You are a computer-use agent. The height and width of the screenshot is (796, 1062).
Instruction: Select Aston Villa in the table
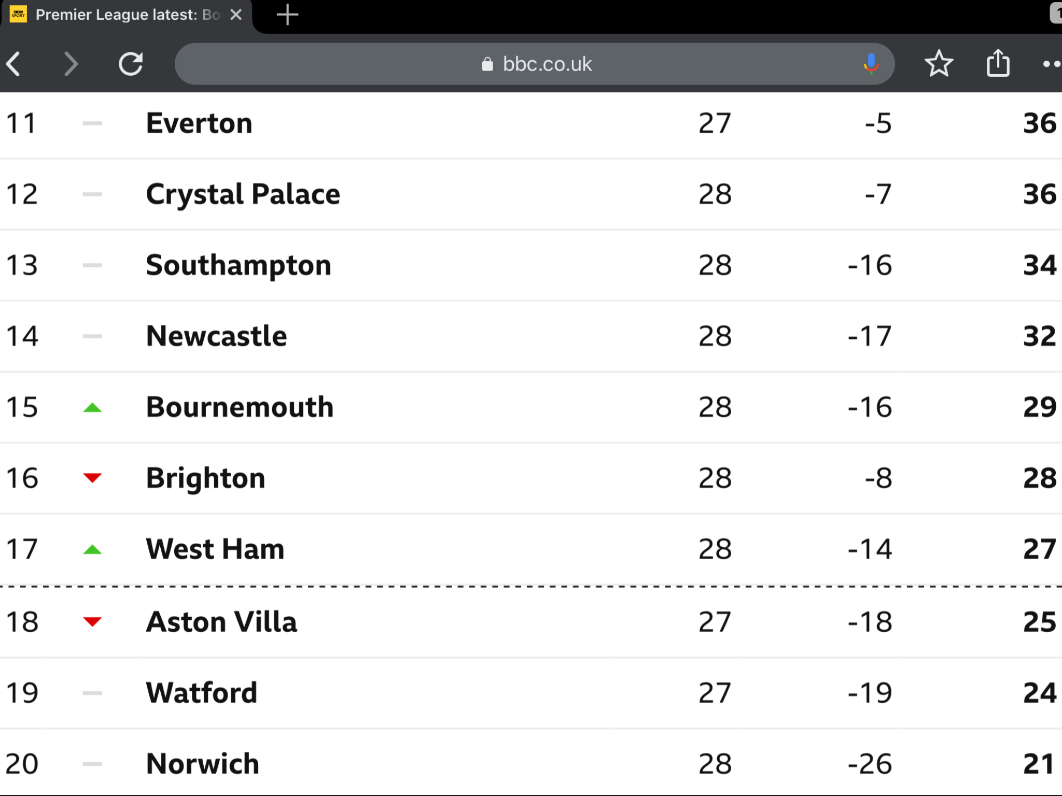click(x=221, y=622)
